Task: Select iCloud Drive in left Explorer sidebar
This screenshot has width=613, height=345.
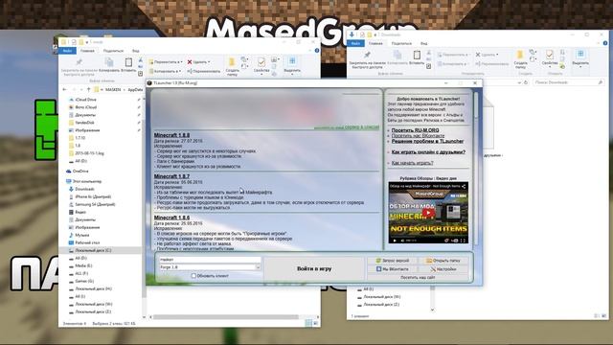Action: (x=85, y=100)
